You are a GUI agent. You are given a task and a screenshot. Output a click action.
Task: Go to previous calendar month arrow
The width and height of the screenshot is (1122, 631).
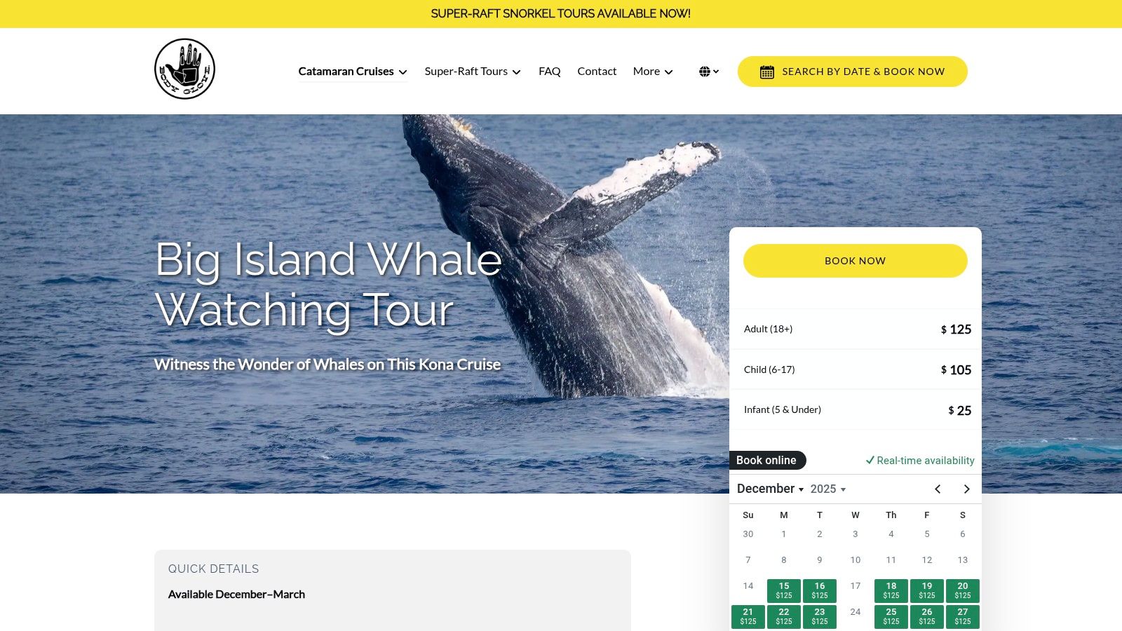(x=938, y=489)
